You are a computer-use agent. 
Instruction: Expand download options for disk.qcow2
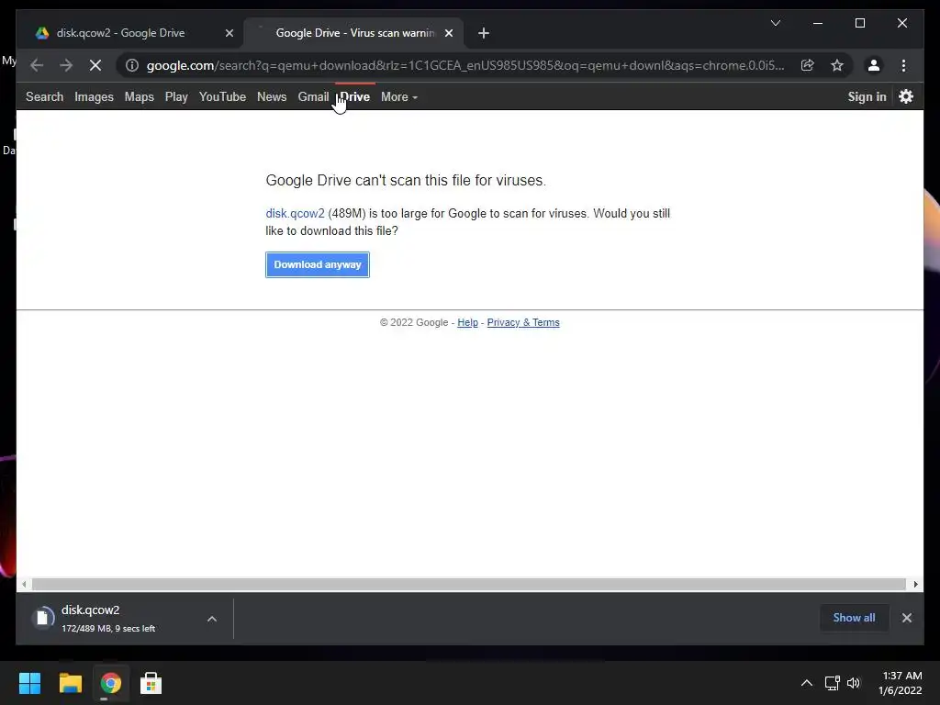click(x=212, y=619)
